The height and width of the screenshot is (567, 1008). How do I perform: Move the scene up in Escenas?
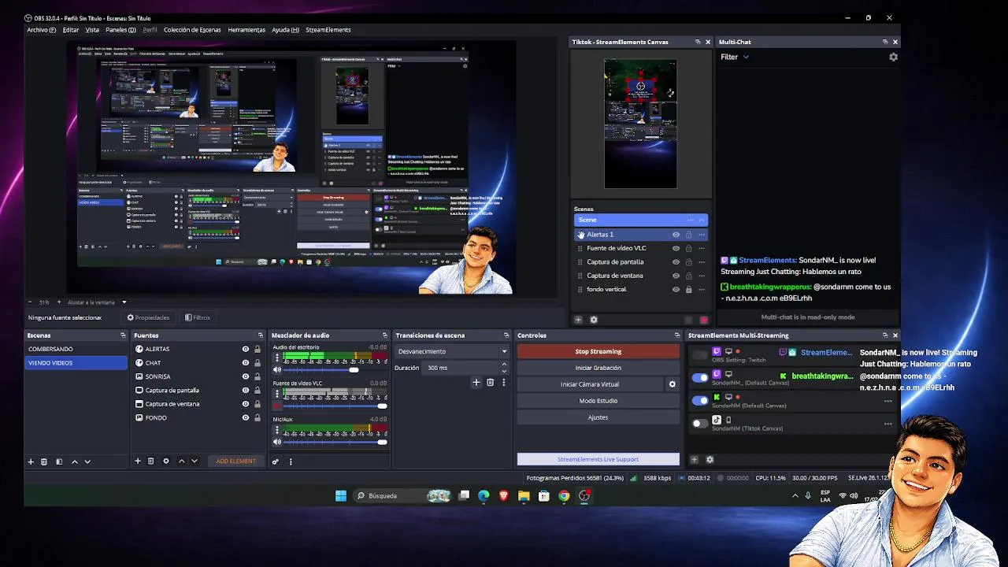(74, 461)
